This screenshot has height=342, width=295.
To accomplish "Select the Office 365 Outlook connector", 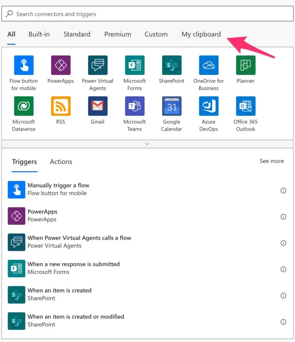I will [x=246, y=106].
